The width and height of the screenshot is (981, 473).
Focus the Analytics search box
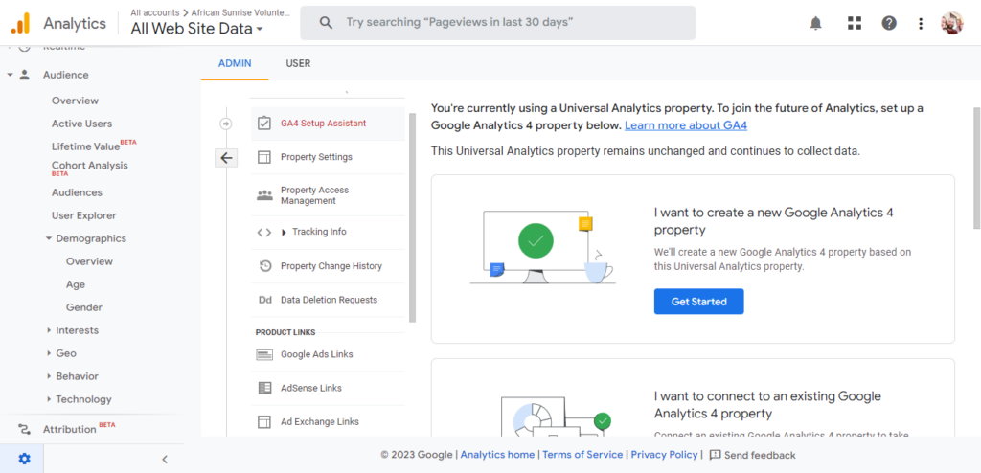[497, 23]
